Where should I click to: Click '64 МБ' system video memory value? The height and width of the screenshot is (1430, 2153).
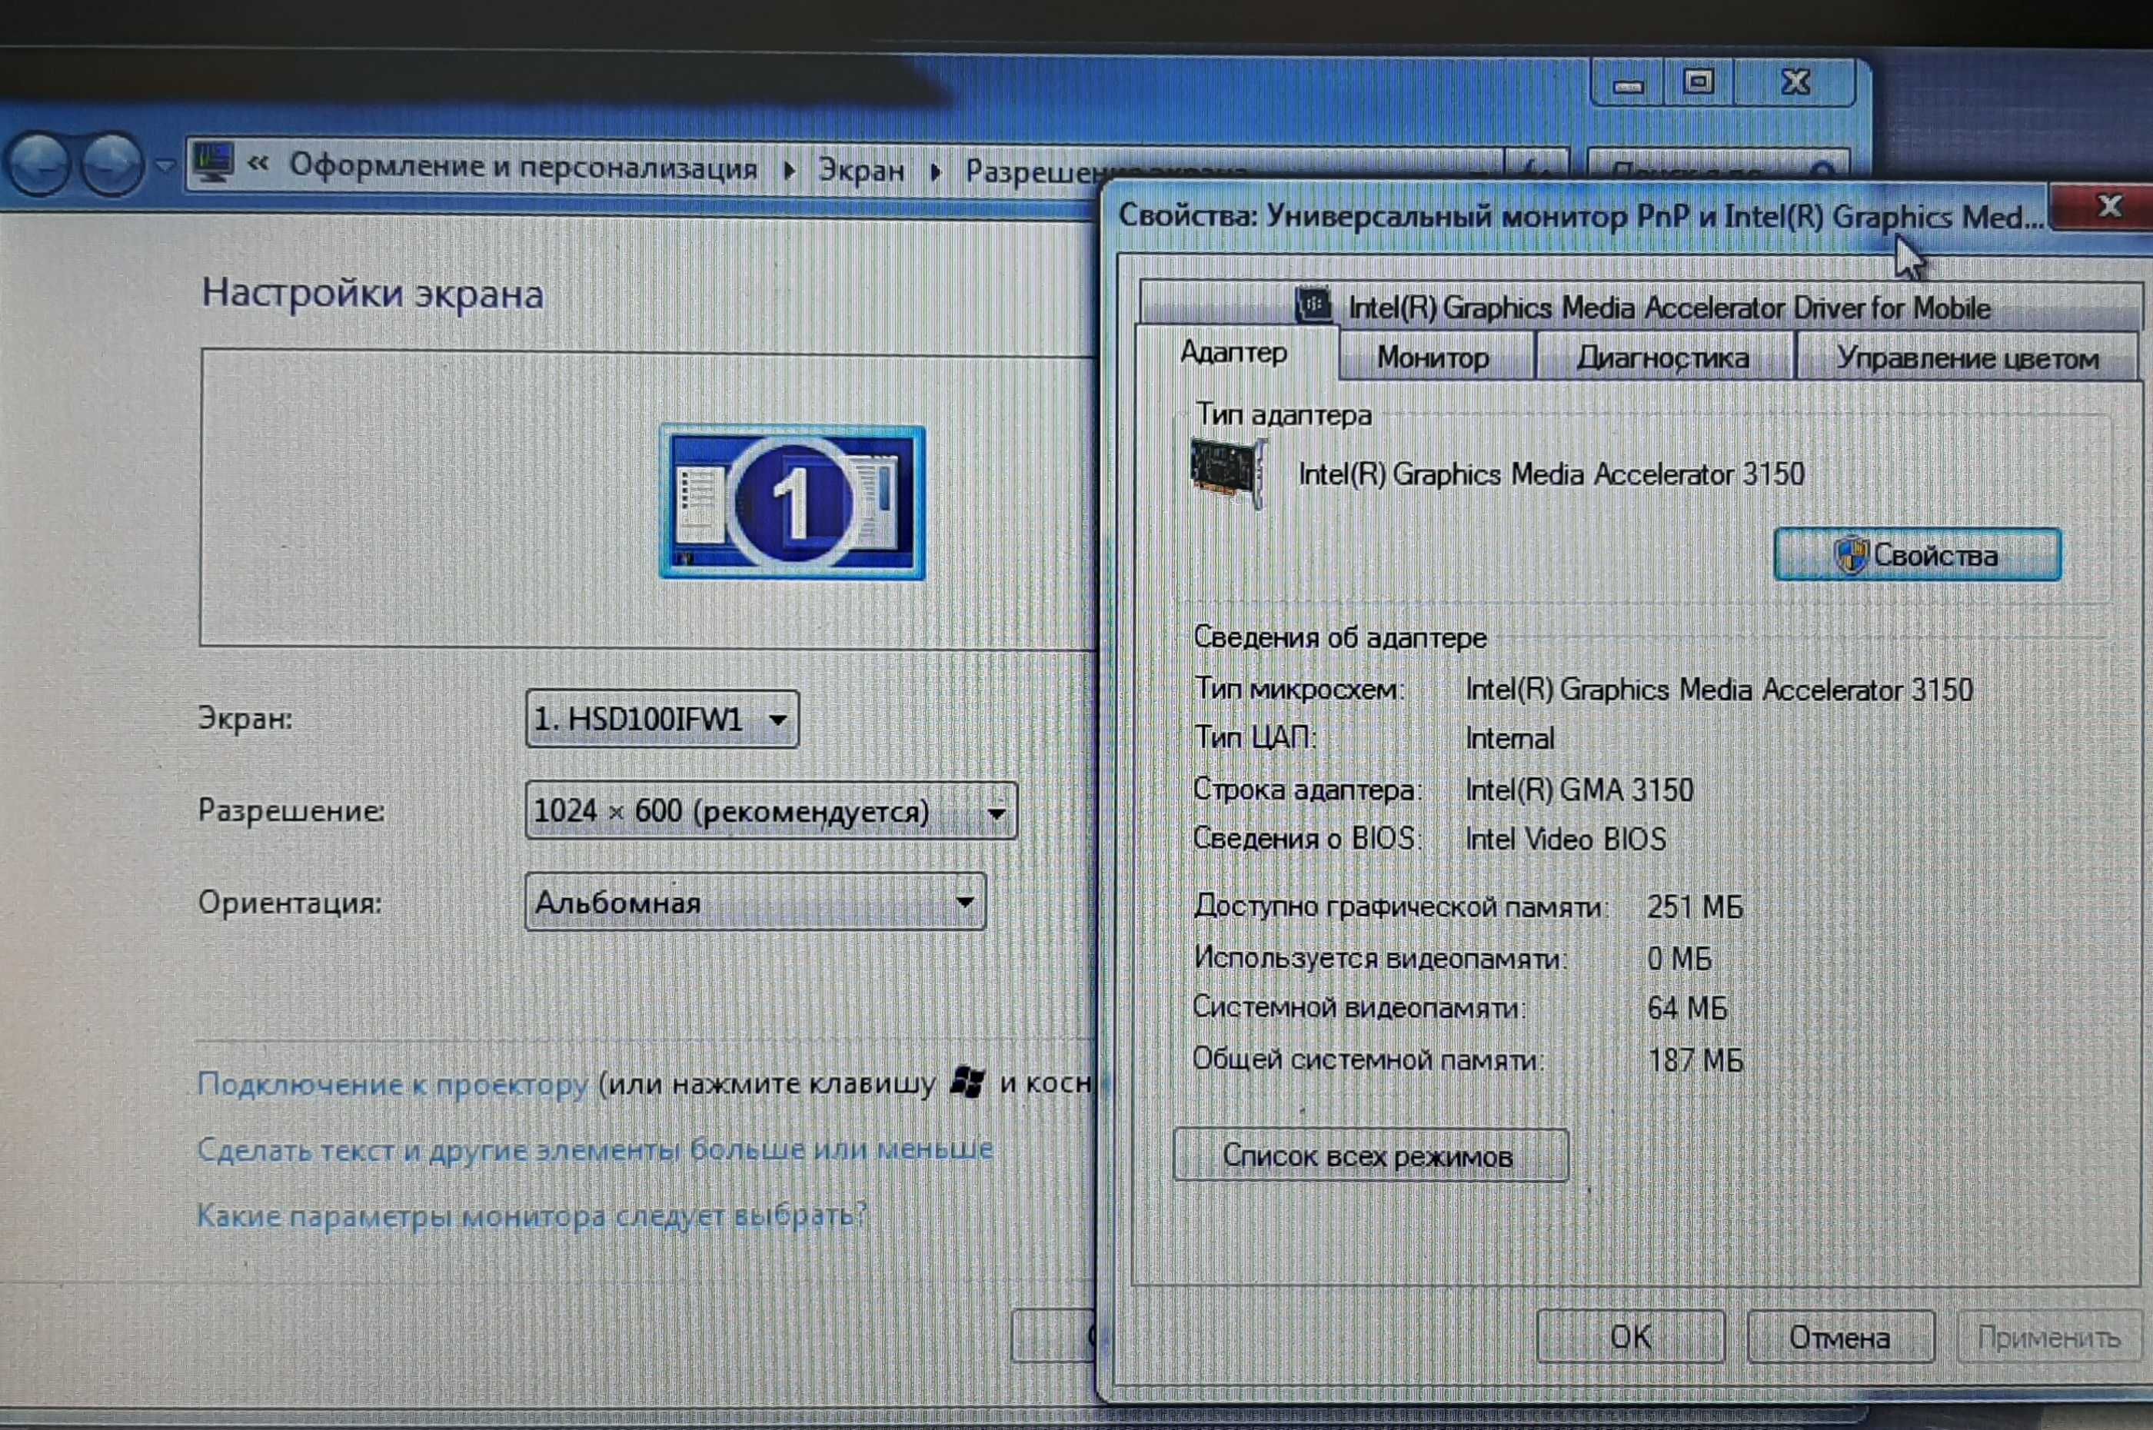tap(1687, 1009)
